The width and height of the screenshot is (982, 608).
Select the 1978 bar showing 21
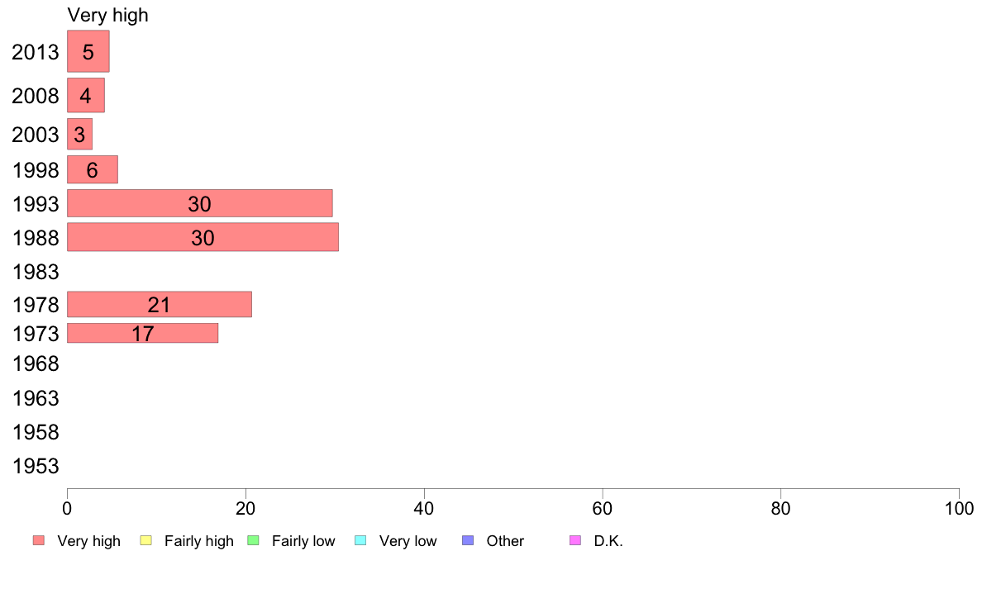(160, 304)
